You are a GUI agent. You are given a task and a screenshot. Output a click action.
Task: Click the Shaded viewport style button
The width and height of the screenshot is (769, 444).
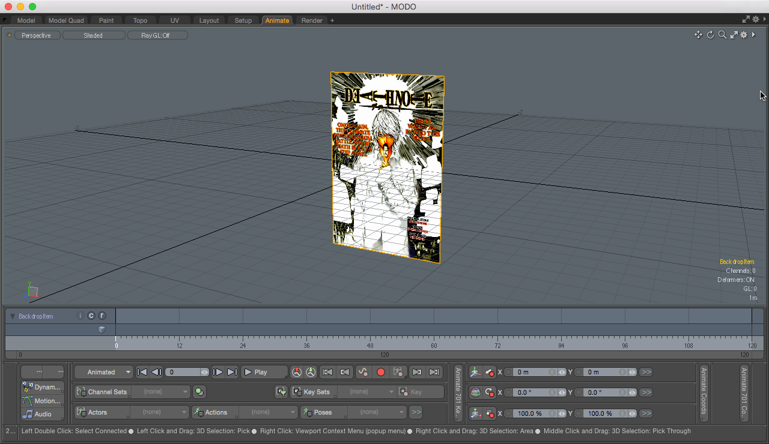(93, 35)
